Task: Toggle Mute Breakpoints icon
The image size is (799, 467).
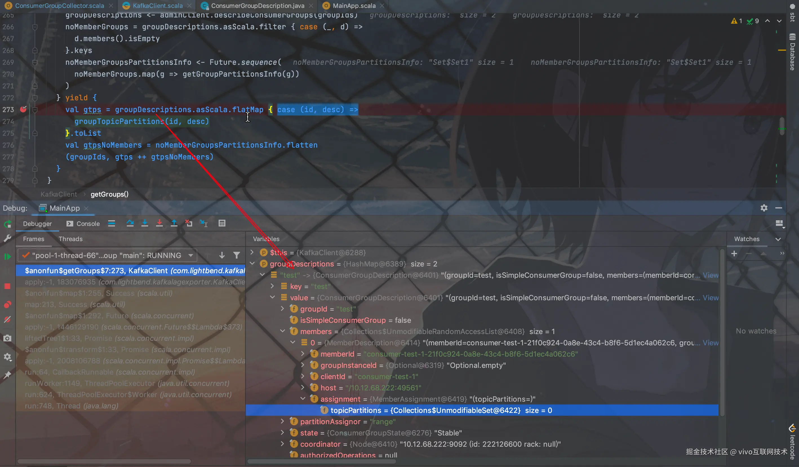Action: pyautogui.click(x=7, y=320)
